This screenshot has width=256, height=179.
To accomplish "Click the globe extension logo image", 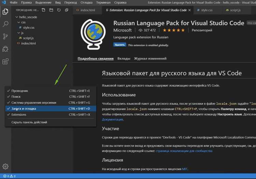I will tap(93, 34).
